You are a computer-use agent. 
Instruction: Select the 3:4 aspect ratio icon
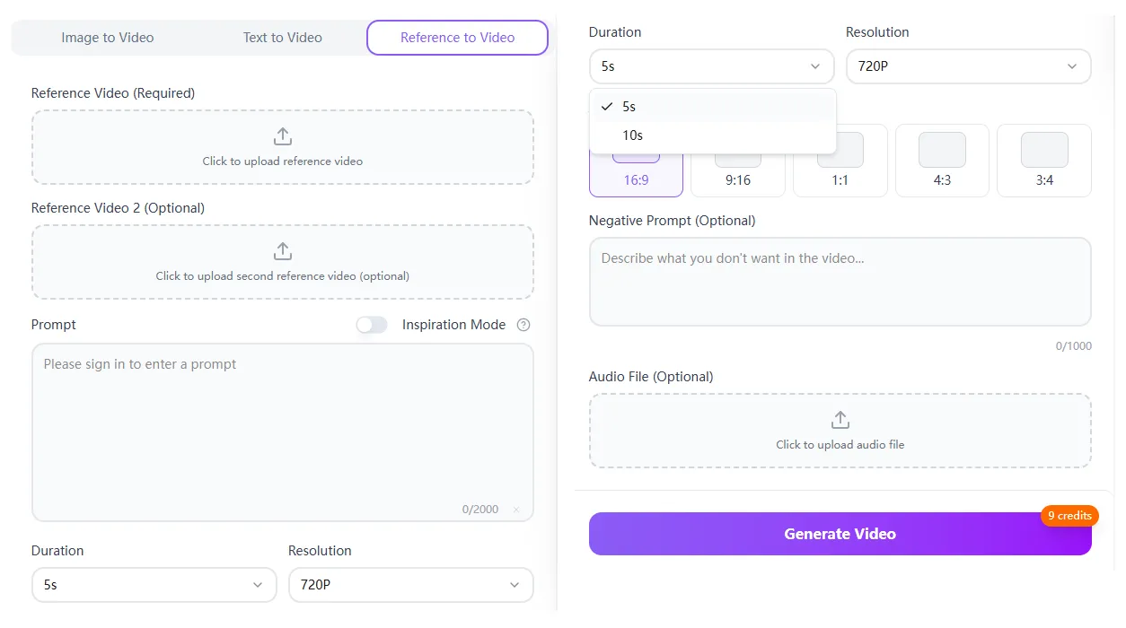(x=1044, y=151)
